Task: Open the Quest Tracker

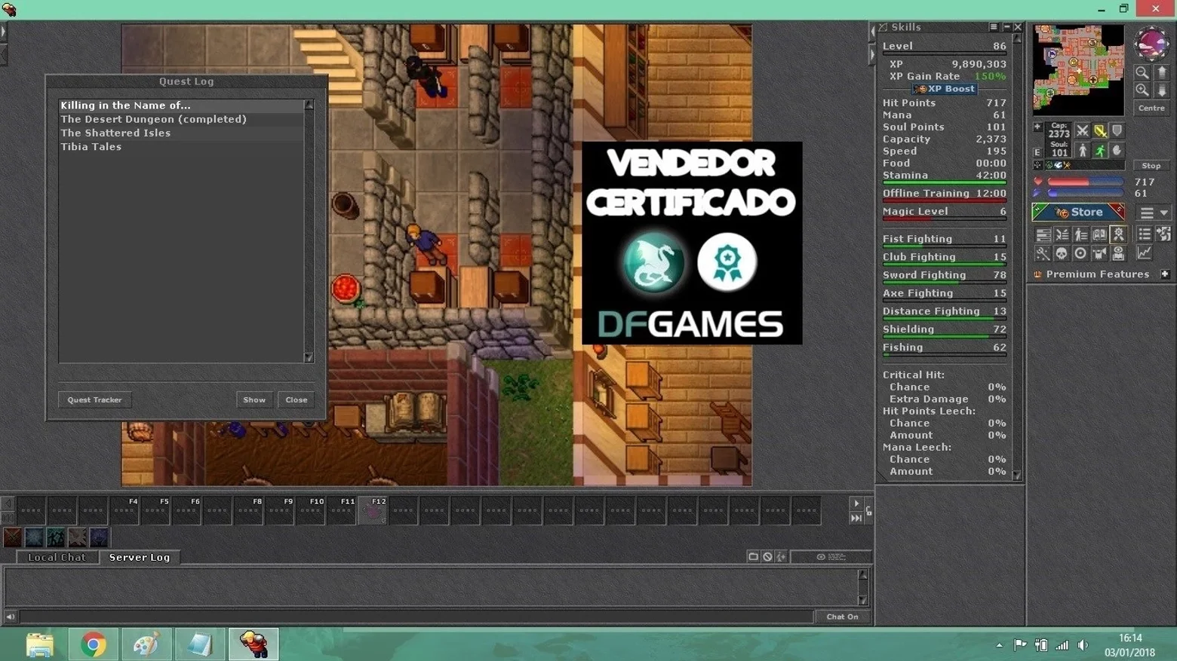Action: coord(94,399)
